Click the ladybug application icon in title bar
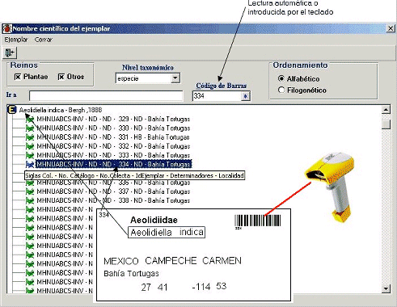 [7, 28]
